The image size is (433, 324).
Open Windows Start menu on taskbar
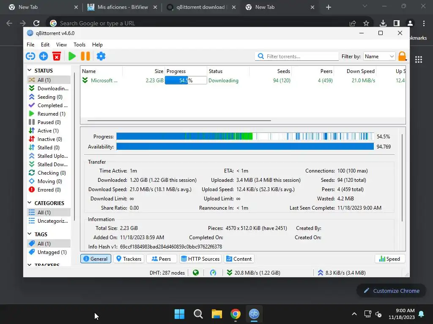[179, 314]
